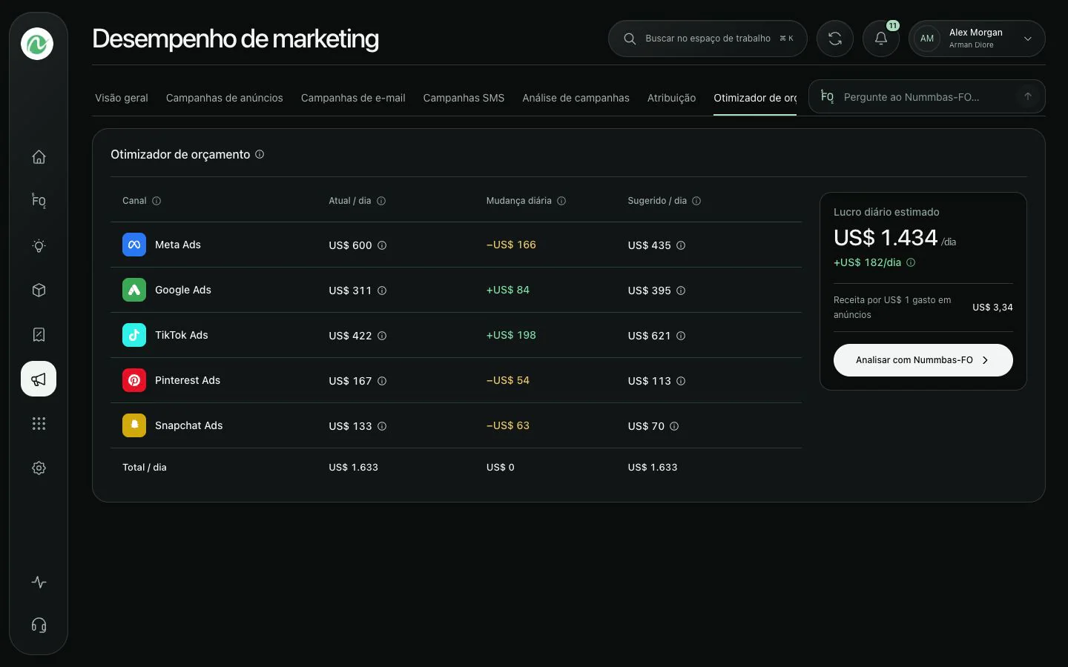Switch to Campanhas de anúncios tab
Viewport: 1068px width, 667px height.
click(x=225, y=98)
